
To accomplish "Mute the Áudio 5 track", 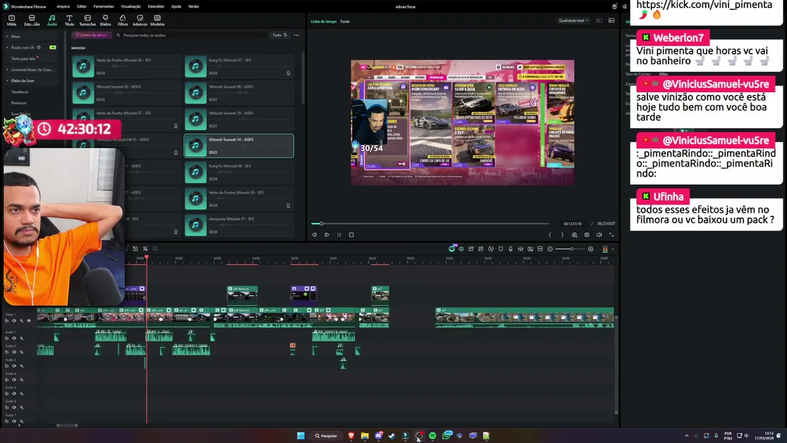I will tap(14, 393).
